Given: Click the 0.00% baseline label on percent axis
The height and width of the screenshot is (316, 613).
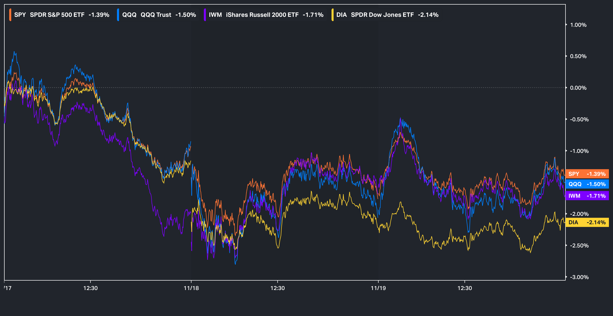Looking at the screenshot, I should (578, 88).
